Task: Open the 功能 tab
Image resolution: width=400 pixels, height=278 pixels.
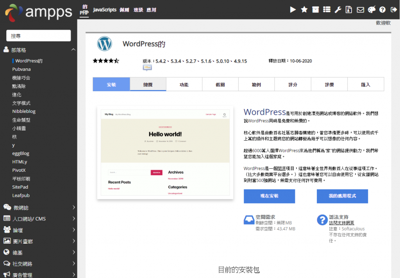Action: tap(184, 84)
